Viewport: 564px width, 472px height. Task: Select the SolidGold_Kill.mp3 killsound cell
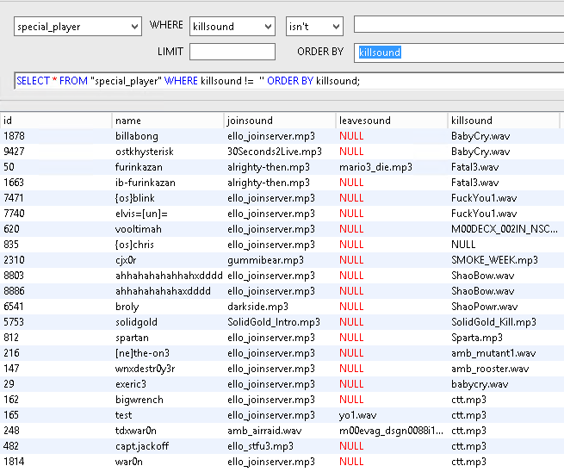tap(493, 322)
